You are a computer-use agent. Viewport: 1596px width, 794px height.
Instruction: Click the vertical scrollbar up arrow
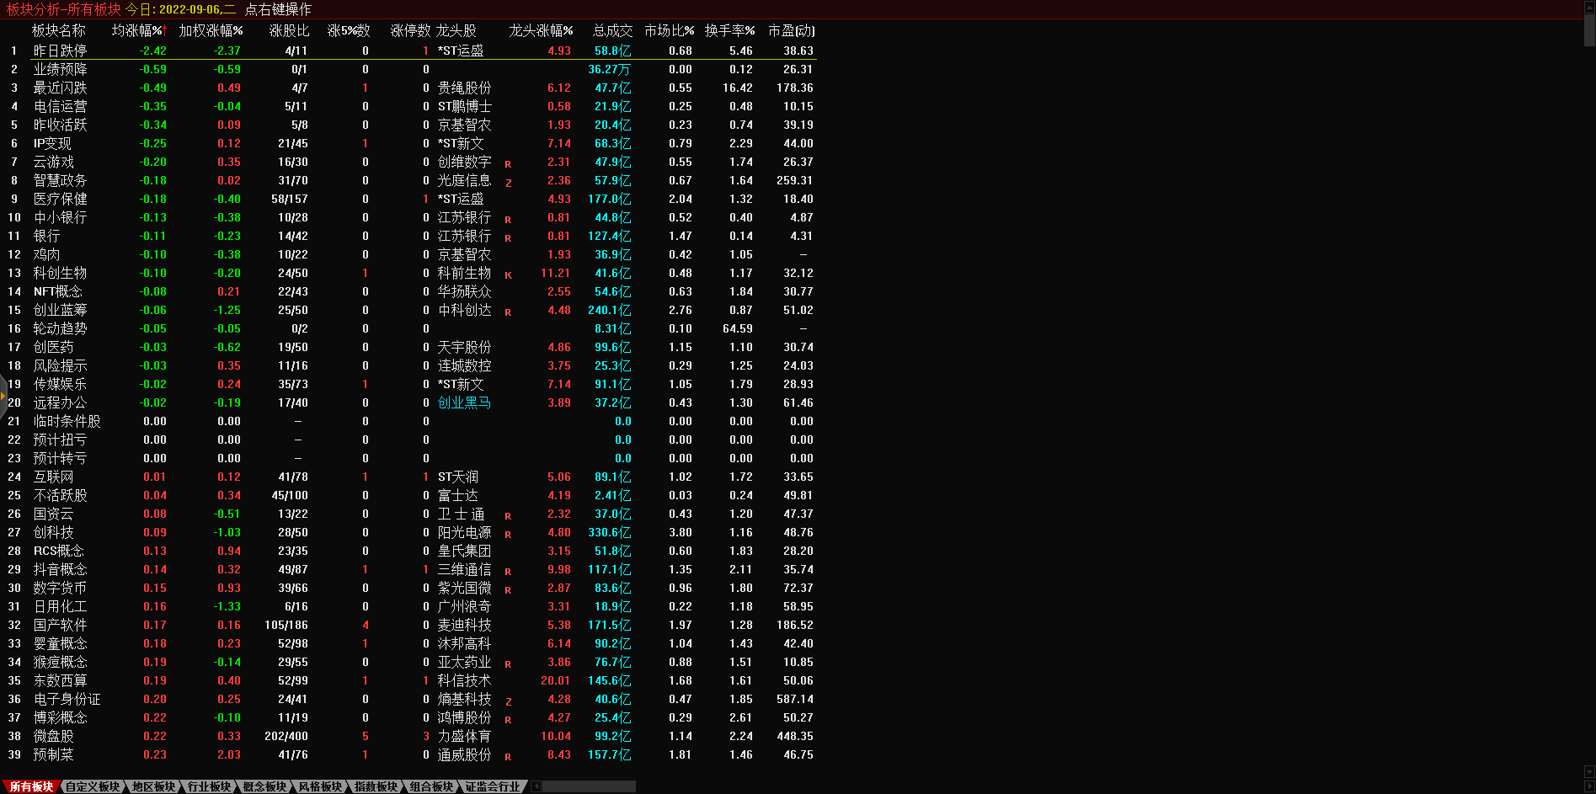[x=1589, y=6]
